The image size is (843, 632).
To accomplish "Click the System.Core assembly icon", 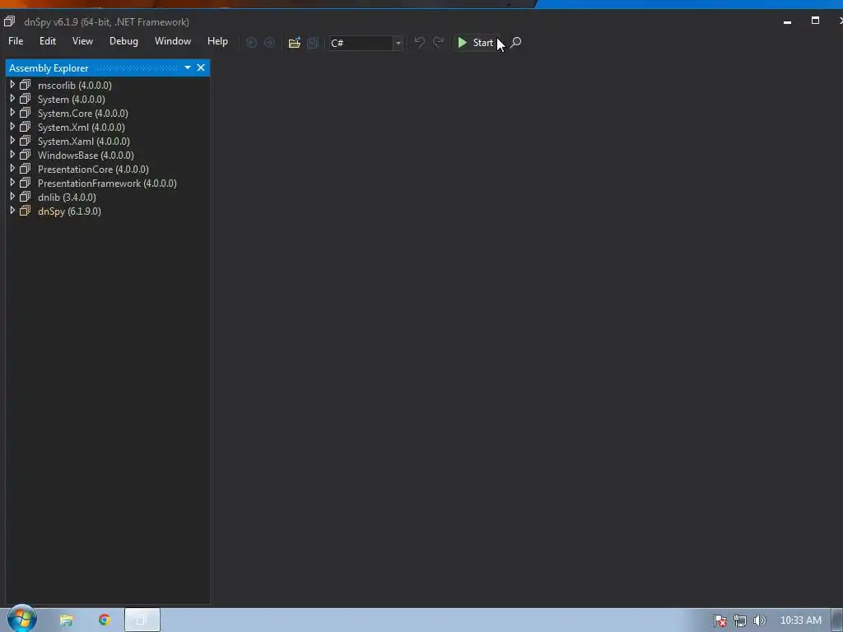I will point(26,113).
